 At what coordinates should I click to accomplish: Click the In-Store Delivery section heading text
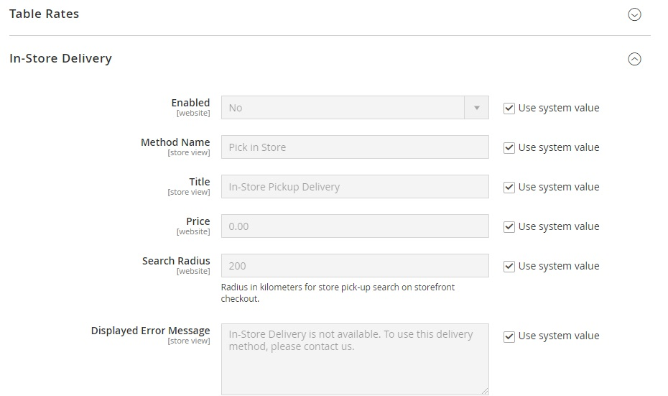point(61,58)
